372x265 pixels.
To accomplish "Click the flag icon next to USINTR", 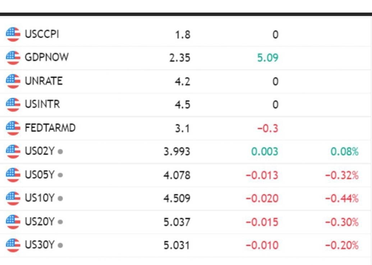I will (x=13, y=104).
